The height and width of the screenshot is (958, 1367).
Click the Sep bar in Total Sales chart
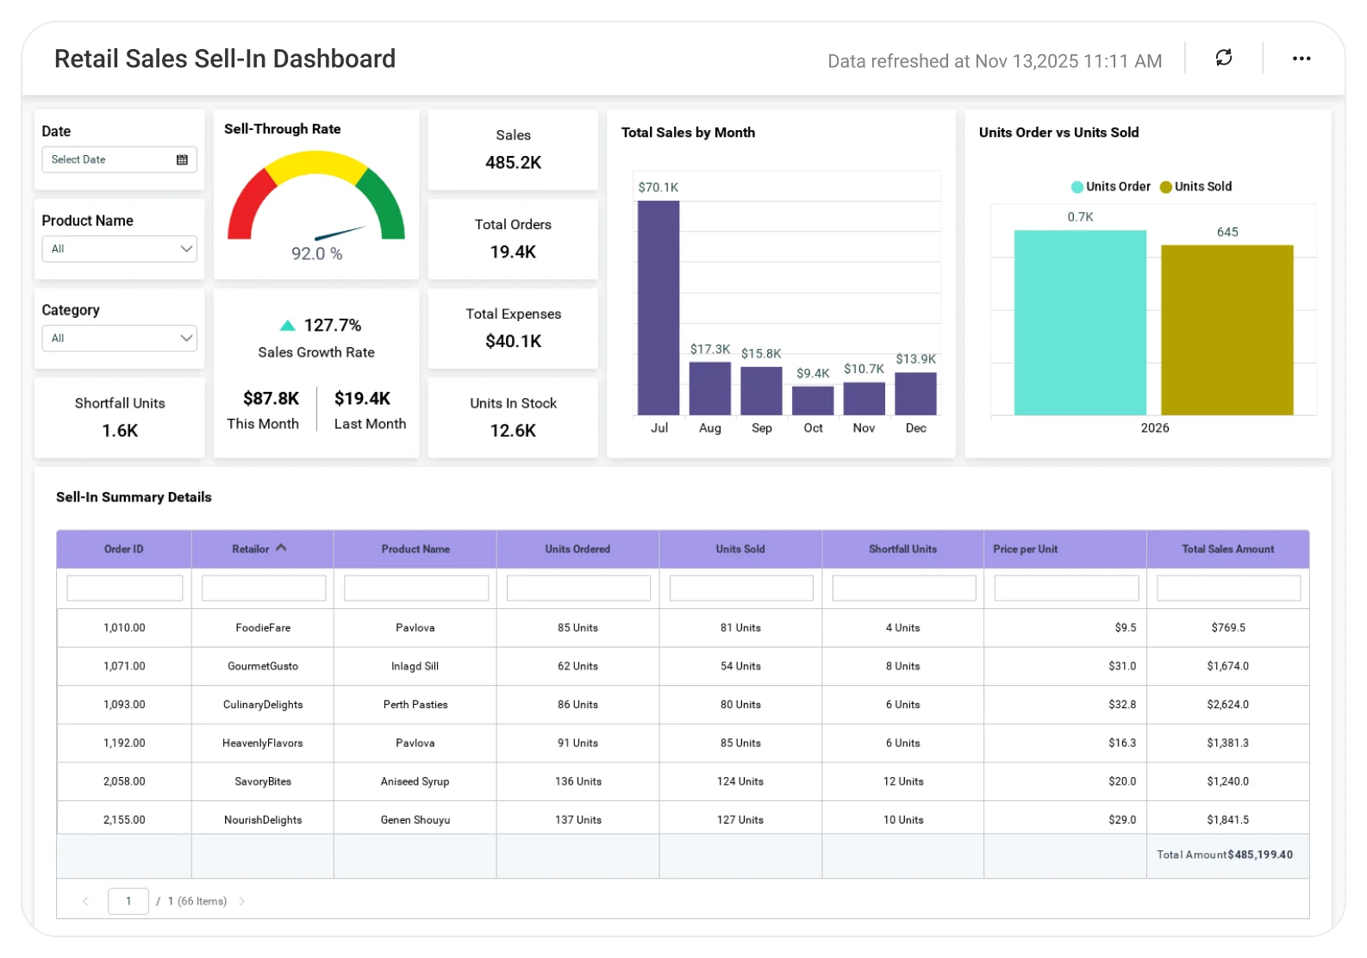[762, 391]
